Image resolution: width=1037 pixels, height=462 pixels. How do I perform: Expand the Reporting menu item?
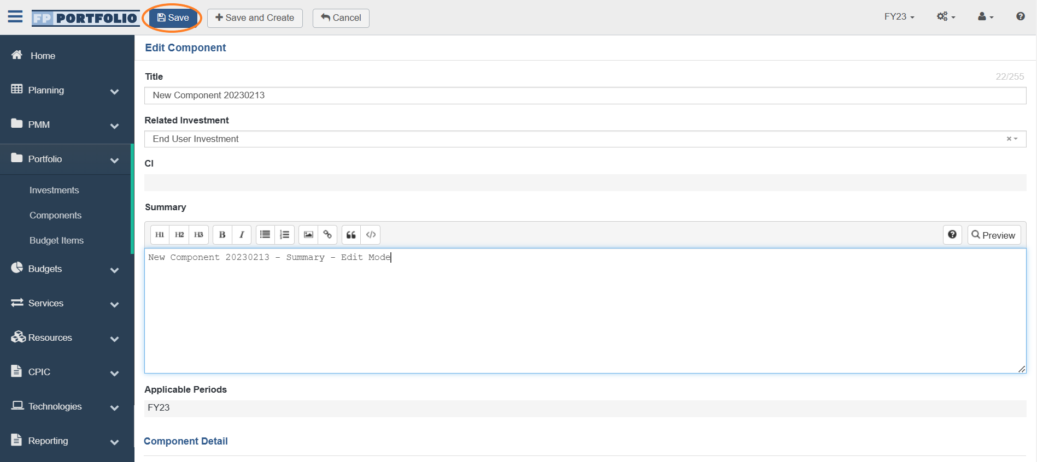66,441
